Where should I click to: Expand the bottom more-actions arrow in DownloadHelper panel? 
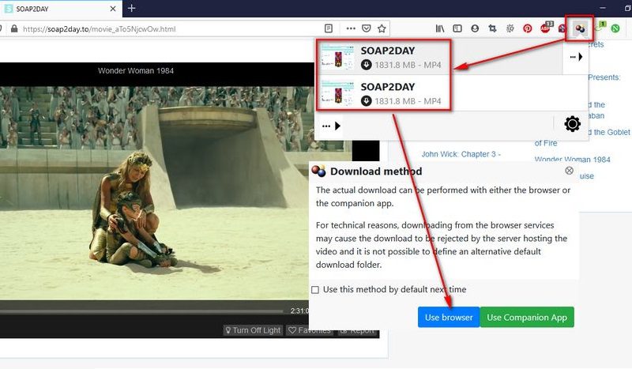click(331, 126)
